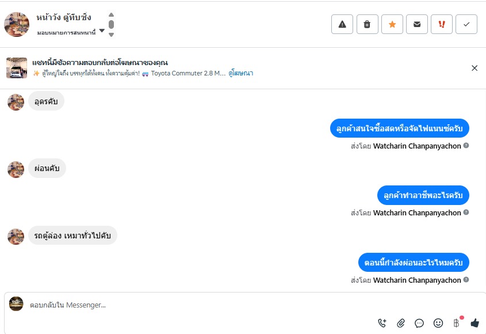
Task: Delete the conversation with trash icon
Action: [x=367, y=24]
